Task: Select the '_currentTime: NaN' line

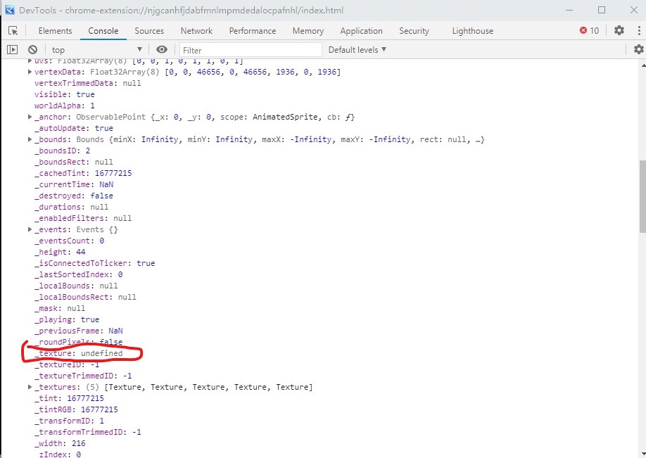Action: click(x=74, y=184)
